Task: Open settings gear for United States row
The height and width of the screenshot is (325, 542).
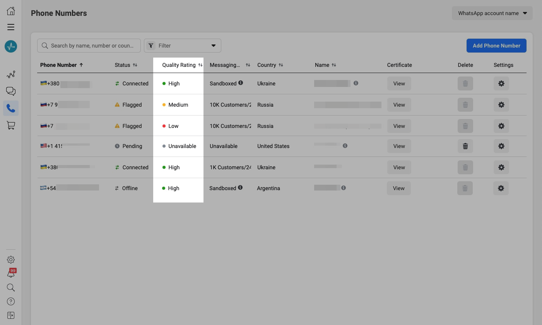Action: (501, 146)
